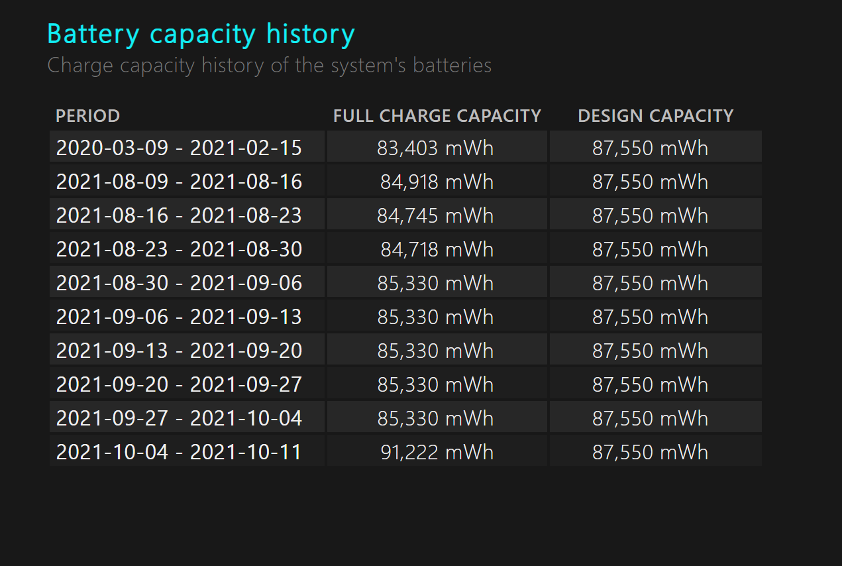Click the DESIGN CAPACITY column header
This screenshot has height=566, width=842.
click(655, 116)
